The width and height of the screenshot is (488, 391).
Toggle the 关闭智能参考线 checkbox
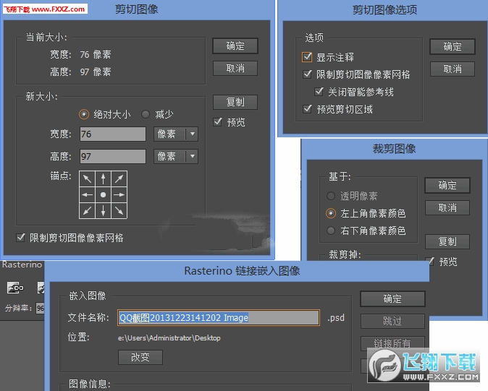click(x=319, y=92)
